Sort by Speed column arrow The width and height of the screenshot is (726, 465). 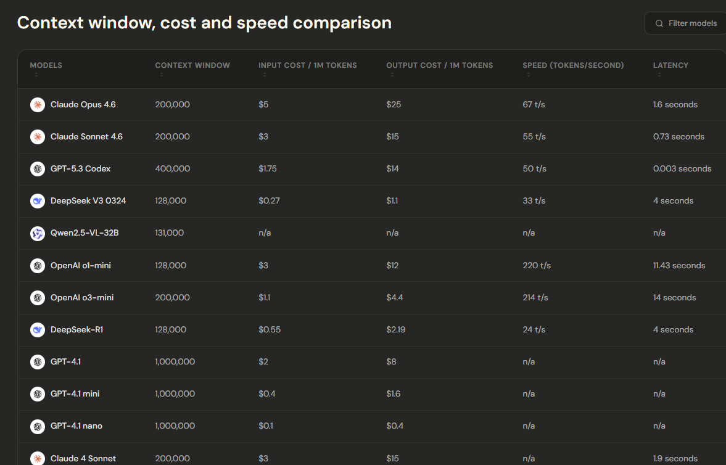528,75
